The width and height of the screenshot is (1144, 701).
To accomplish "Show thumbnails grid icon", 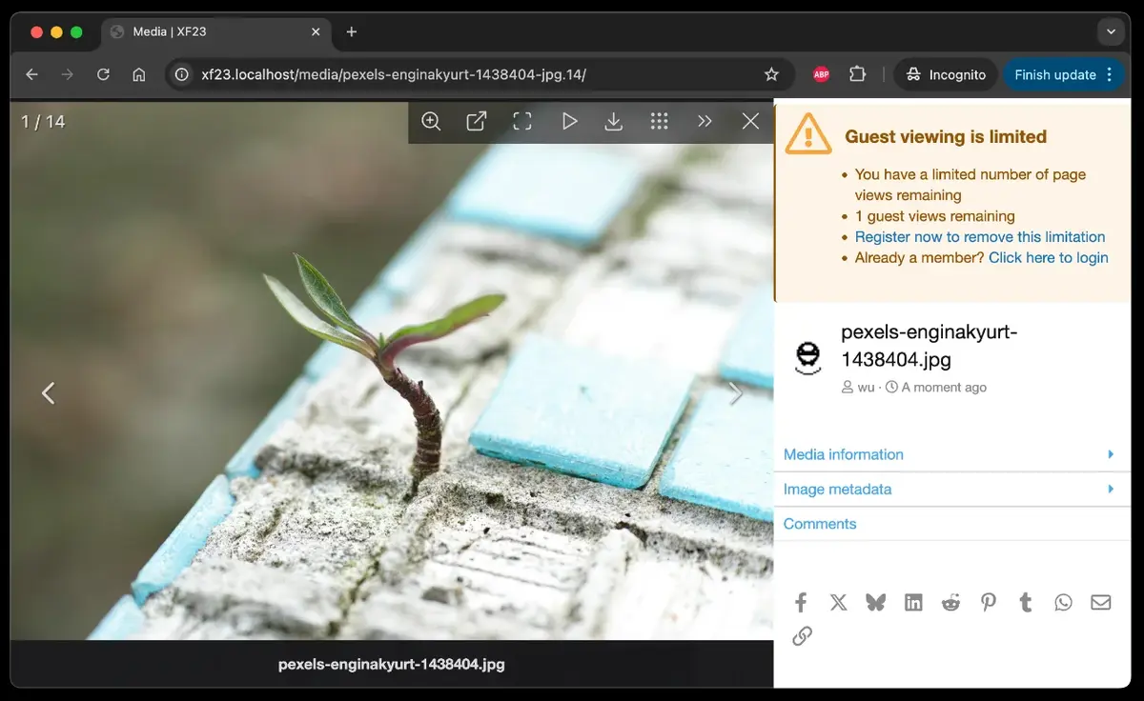I will pos(659,121).
